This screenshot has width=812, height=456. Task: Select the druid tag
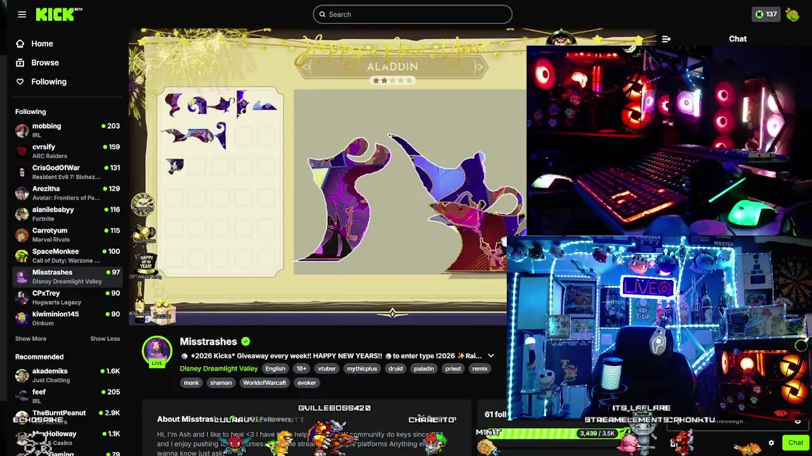(396, 369)
